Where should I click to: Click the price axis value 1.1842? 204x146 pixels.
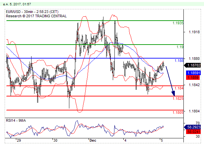click(194, 85)
